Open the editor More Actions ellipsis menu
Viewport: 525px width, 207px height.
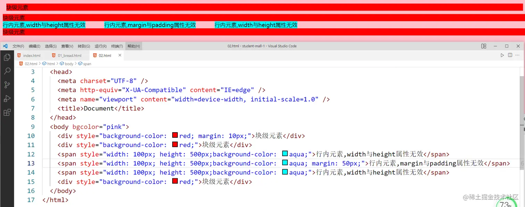pyautogui.click(x=518, y=55)
